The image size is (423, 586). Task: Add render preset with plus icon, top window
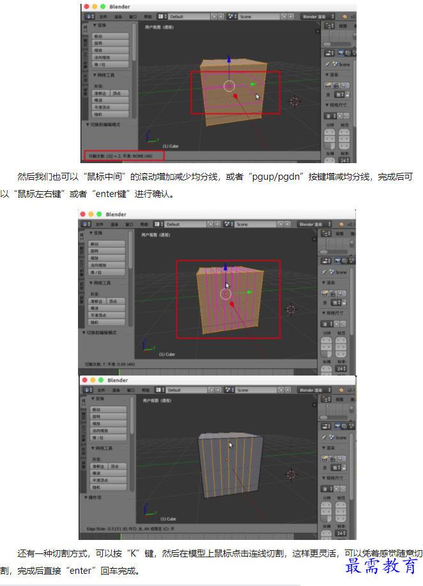click(340, 116)
